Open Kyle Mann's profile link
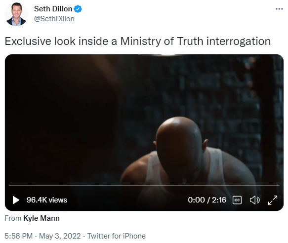This screenshot has height=243, width=288. click(x=41, y=218)
